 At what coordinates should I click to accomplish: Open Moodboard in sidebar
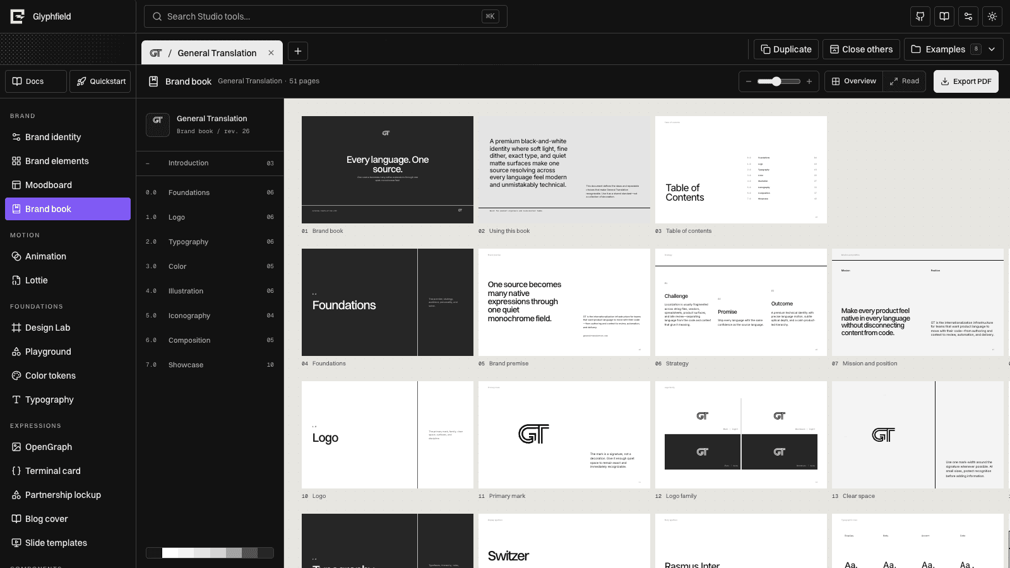(68, 185)
